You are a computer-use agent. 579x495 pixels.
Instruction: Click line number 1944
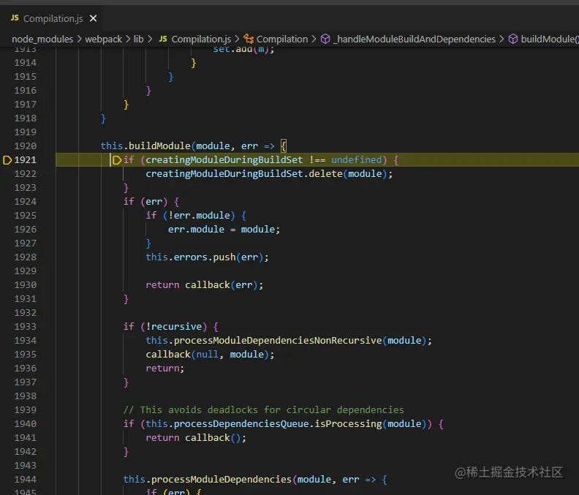[x=25, y=480]
